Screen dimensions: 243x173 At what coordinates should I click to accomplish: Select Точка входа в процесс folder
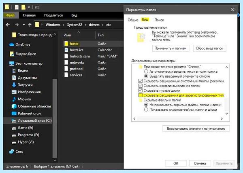click(x=32, y=35)
